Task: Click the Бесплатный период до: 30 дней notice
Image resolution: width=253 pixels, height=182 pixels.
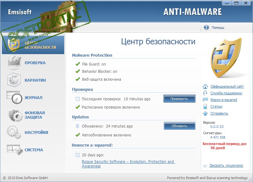Action: (x=225, y=146)
